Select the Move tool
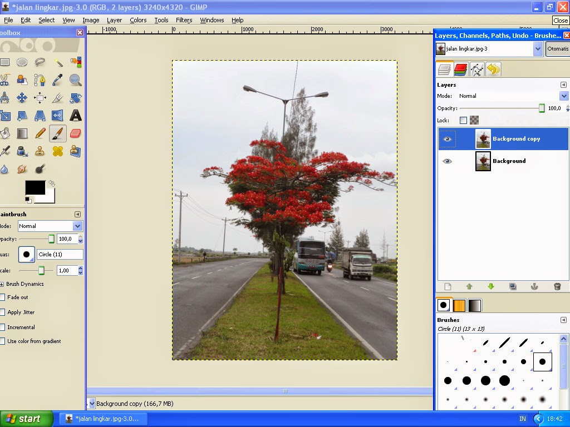570x427 pixels. 22,98
